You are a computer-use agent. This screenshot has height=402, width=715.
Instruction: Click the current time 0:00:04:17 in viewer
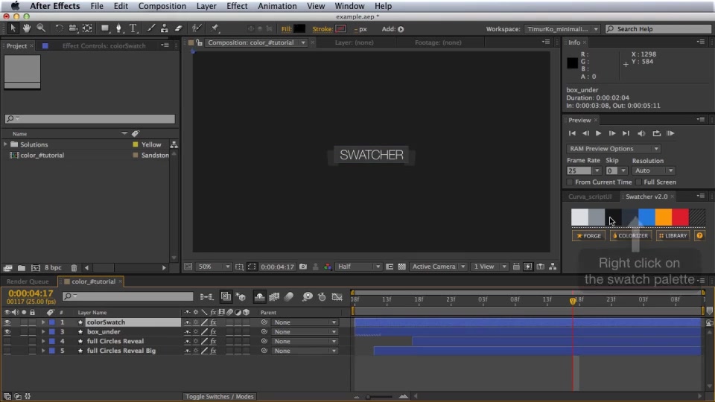(x=277, y=267)
